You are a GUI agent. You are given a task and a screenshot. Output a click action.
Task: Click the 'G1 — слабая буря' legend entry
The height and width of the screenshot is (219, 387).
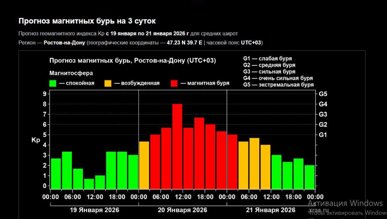coord(267,59)
